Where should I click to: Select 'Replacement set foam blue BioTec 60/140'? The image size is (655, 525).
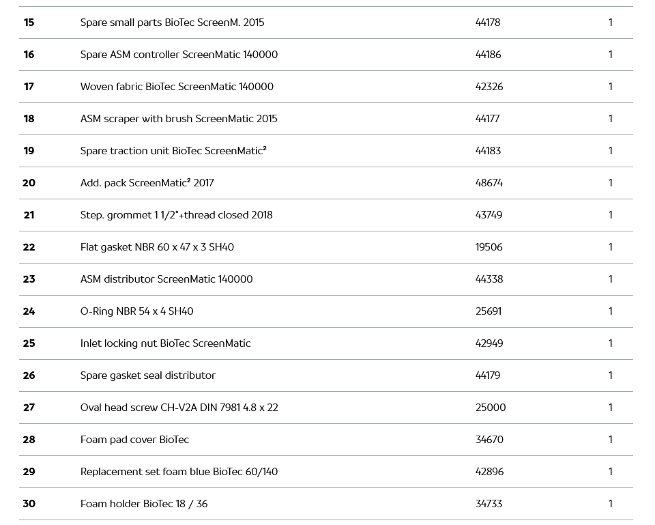point(179,472)
